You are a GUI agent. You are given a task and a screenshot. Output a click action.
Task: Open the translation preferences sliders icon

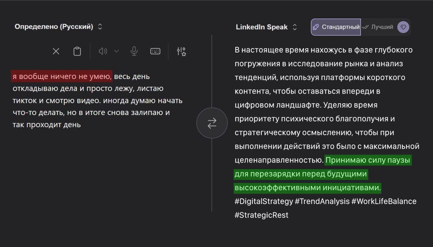click(181, 51)
